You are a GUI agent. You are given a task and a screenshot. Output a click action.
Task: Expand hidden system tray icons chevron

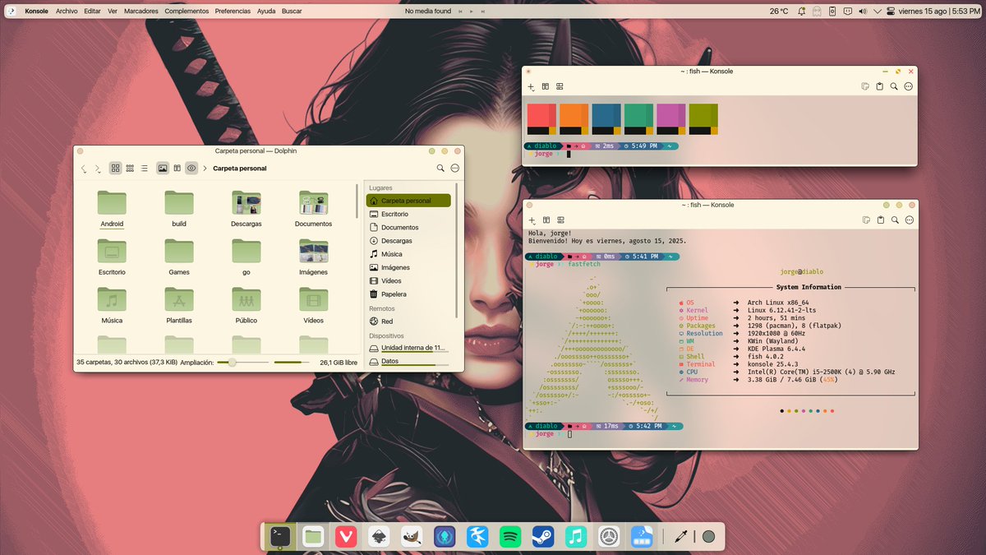[x=876, y=12]
